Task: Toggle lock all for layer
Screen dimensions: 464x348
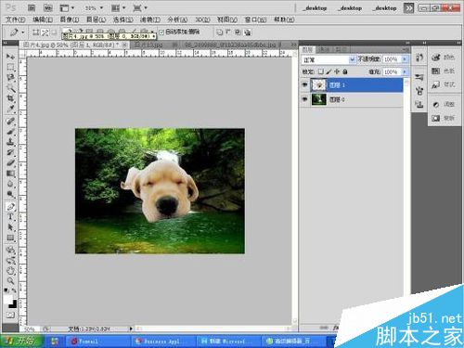Action: pos(345,71)
